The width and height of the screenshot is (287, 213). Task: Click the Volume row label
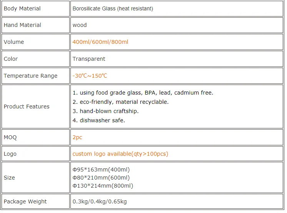[14, 42]
